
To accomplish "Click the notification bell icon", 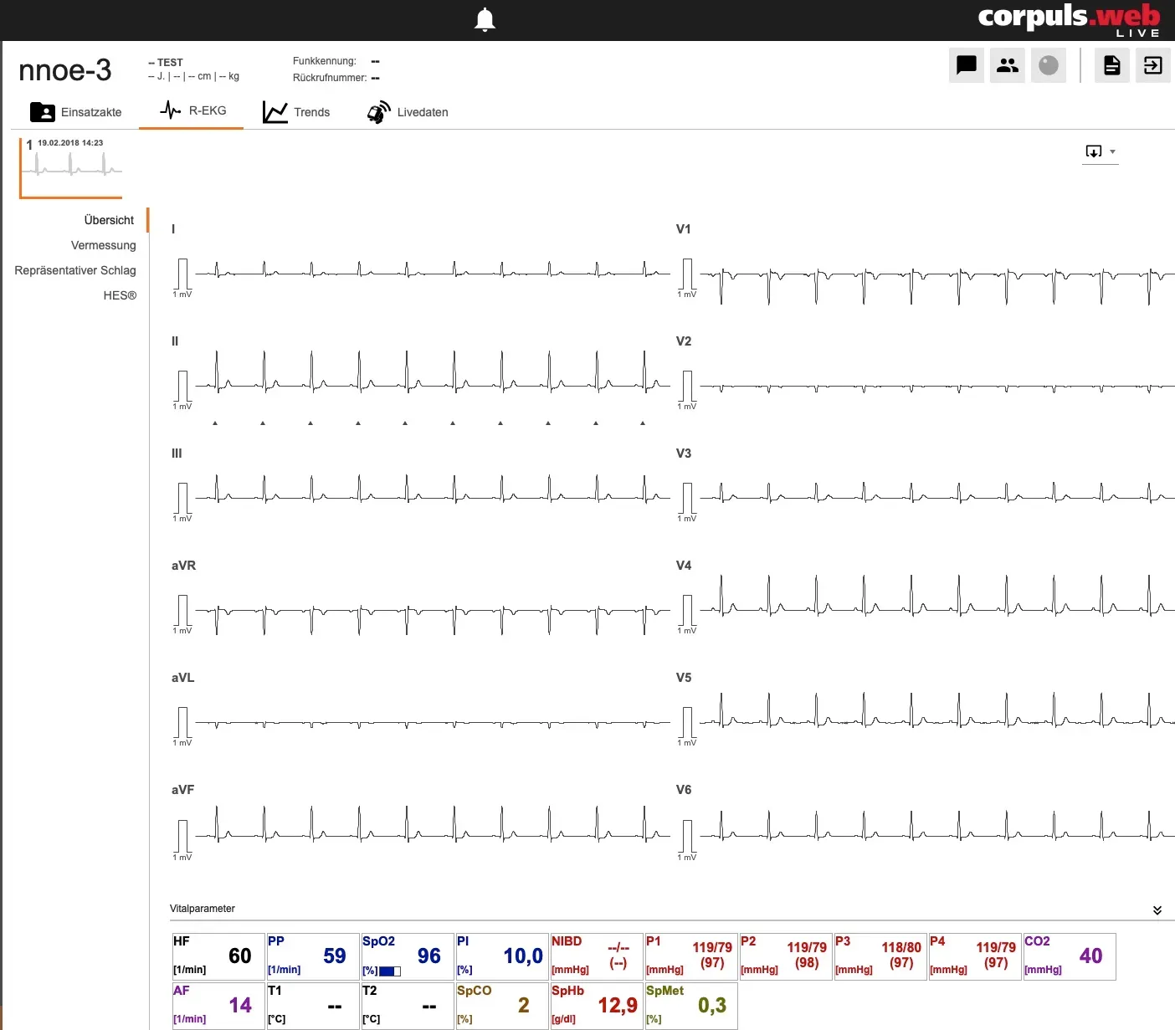I will (x=485, y=20).
